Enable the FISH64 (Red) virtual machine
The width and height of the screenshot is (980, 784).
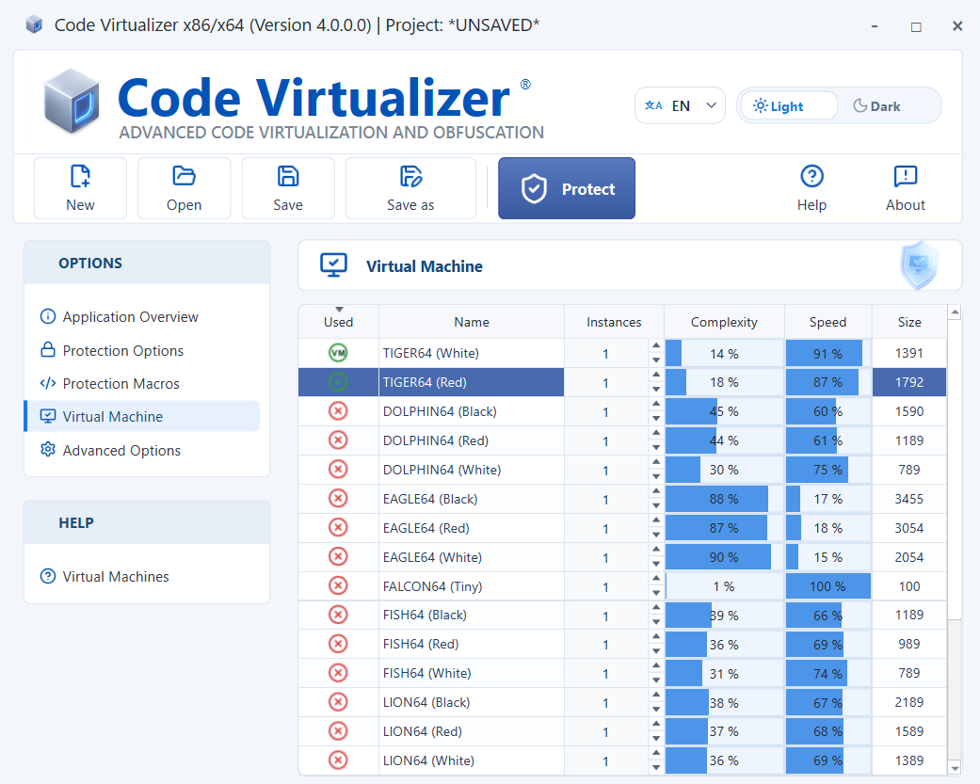pos(338,644)
